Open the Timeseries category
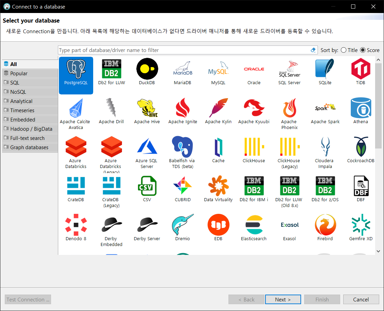 click(x=30, y=111)
